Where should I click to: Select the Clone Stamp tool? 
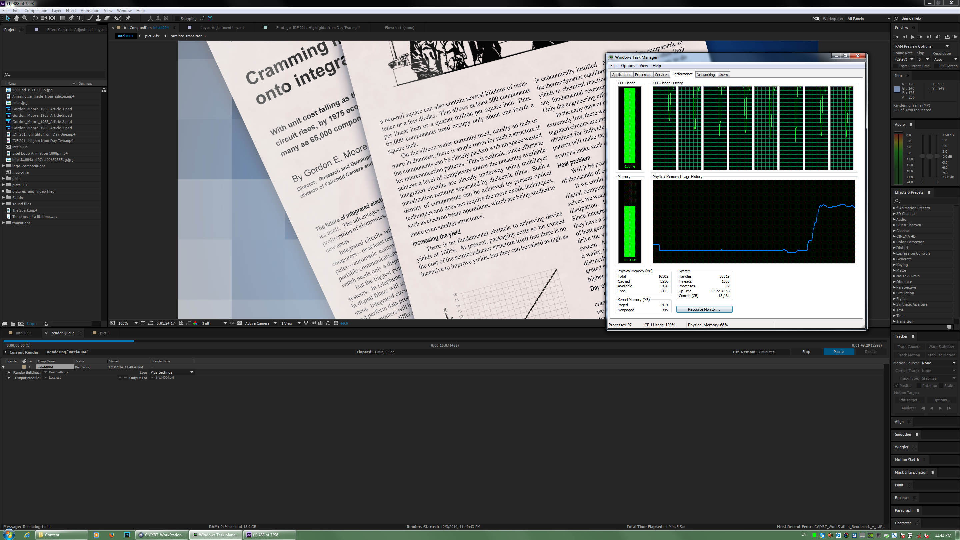(x=98, y=18)
